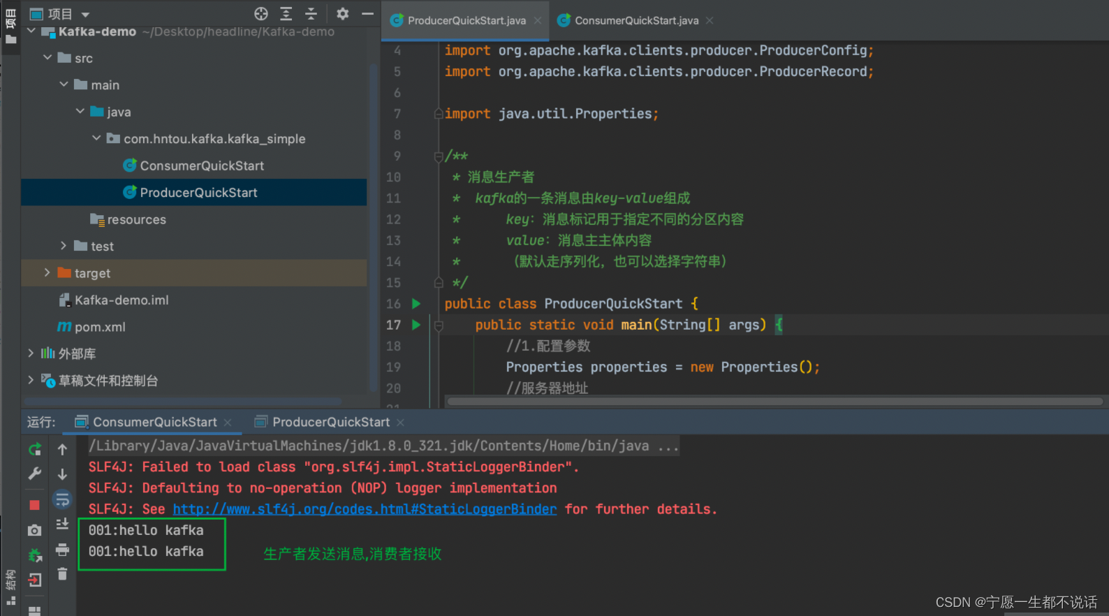Image resolution: width=1109 pixels, height=616 pixels.
Task: Expand 草稿文件和控制台 node
Action: click(x=31, y=380)
